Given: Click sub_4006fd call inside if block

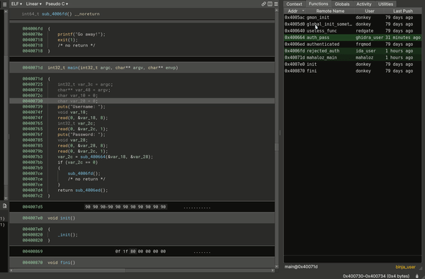Looking at the screenshot, I should (80, 173).
